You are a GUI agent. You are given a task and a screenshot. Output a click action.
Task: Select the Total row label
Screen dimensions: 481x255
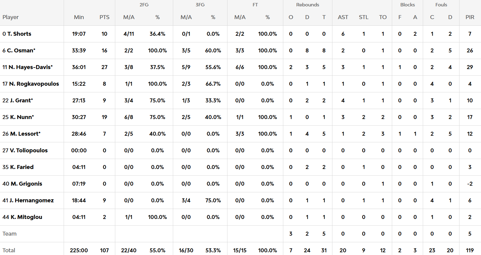pos(9,250)
